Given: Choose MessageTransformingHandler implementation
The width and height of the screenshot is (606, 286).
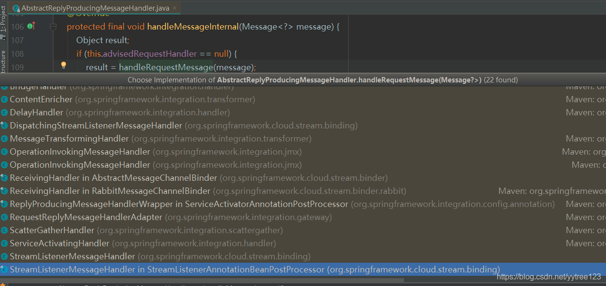Looking at the screenshot, I should 303,139.
